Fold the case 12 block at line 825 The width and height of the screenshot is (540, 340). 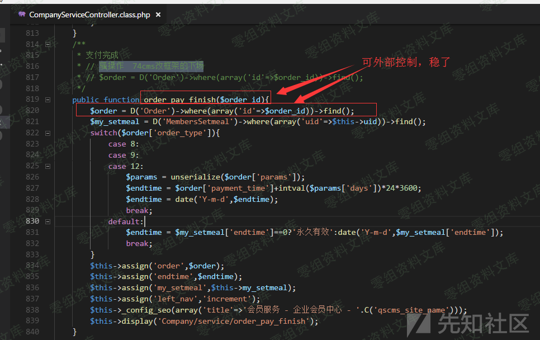pyautogui.click(x=48, y=166)
